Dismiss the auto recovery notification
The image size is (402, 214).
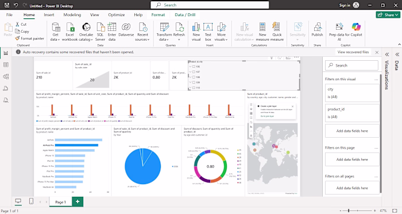coord(377,52)
